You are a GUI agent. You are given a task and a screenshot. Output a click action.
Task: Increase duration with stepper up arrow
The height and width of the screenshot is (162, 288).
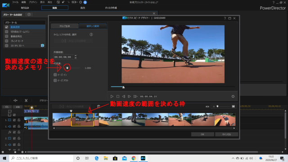[76, 56]
